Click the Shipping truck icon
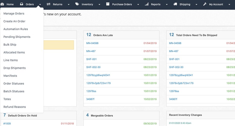Screen dimensions: 235x126 tap(175, 4)
